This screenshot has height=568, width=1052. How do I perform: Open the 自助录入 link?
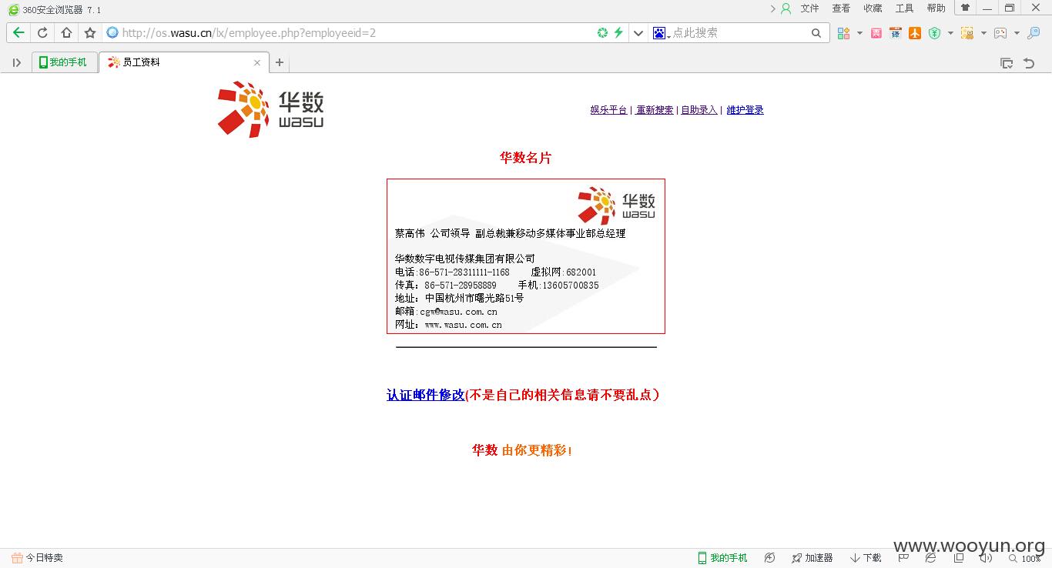point(699,110)
